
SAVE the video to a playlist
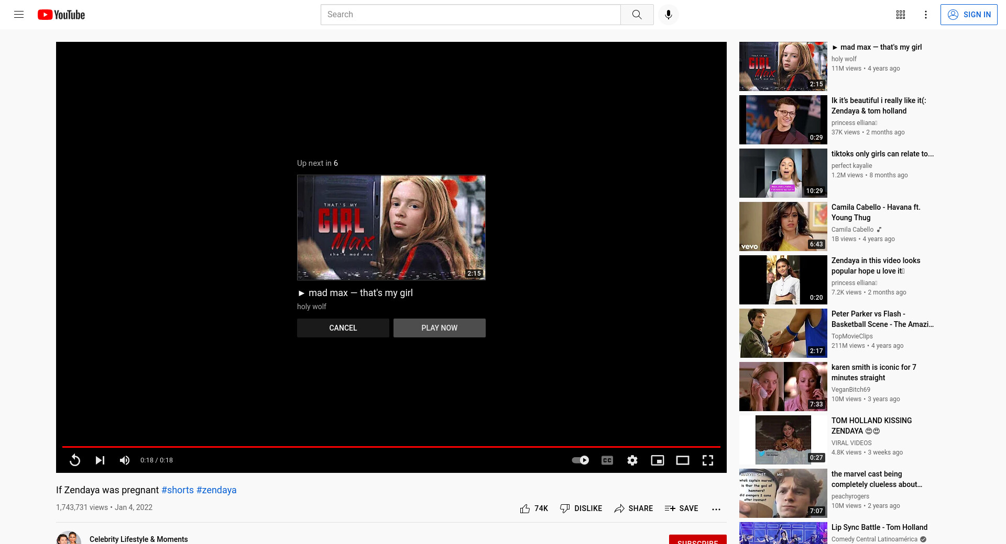click(681, 508)
